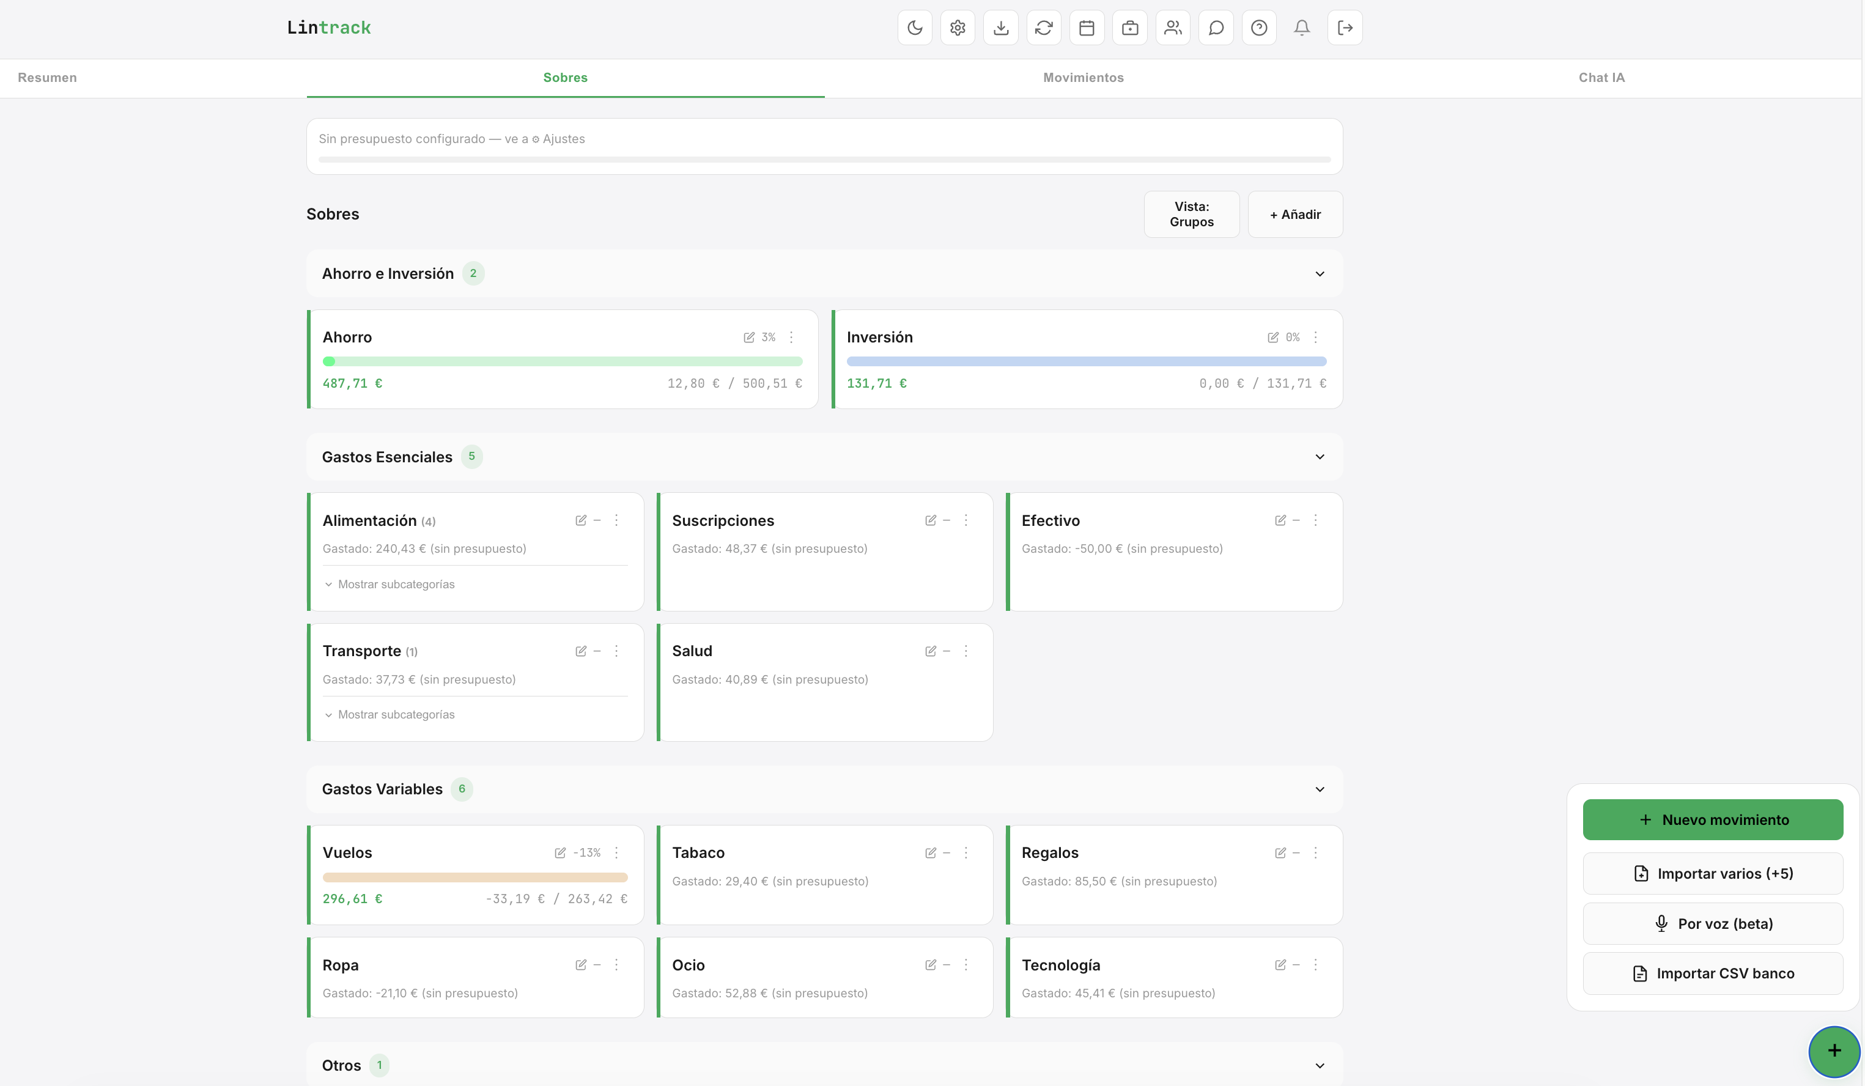1865x1086 pixels.
Task: Open the Inversión card three-dot menu
Action: [x=1315, y=338]
